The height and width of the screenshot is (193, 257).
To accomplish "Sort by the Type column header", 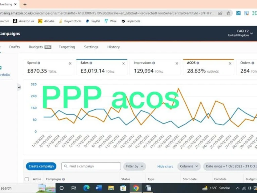I will [151, 179].
